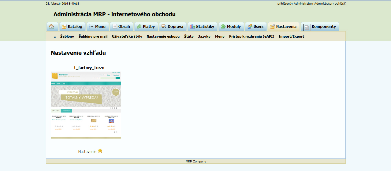This screenshot has width=391, height=171.
Task: Open the Meny submenu link
Action: 220,36
